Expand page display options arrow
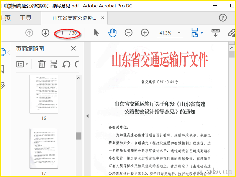Viewport: 236px width, 177px height. pos(202,33)
